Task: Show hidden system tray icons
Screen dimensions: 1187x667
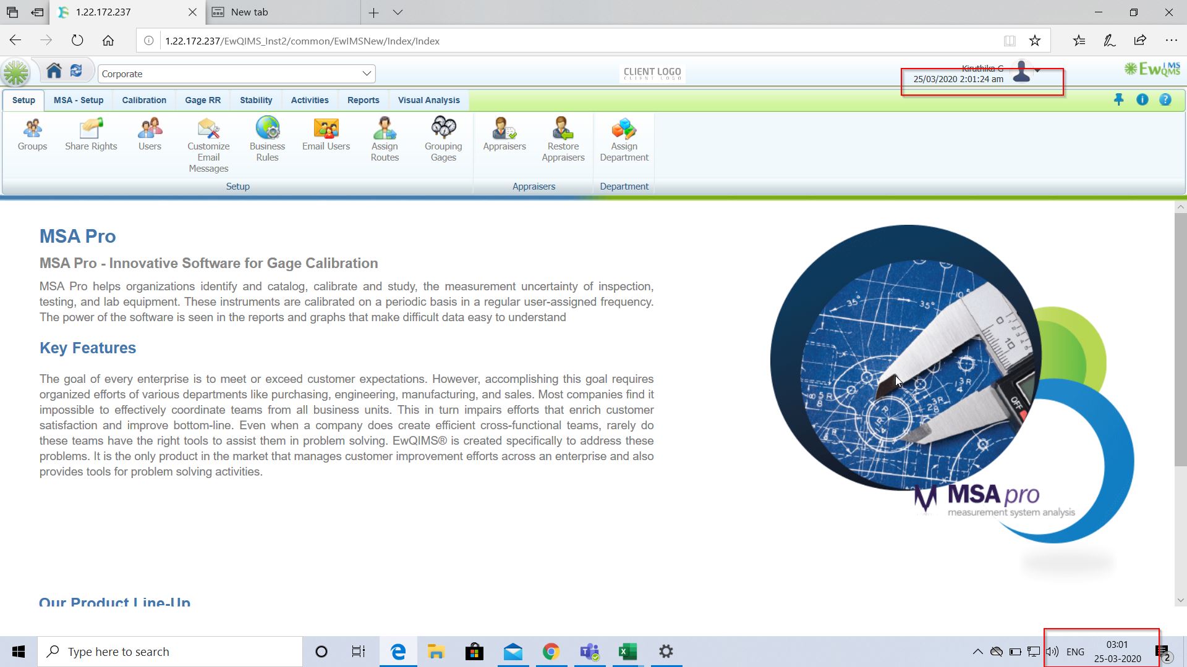Action: tap(977, 652)
